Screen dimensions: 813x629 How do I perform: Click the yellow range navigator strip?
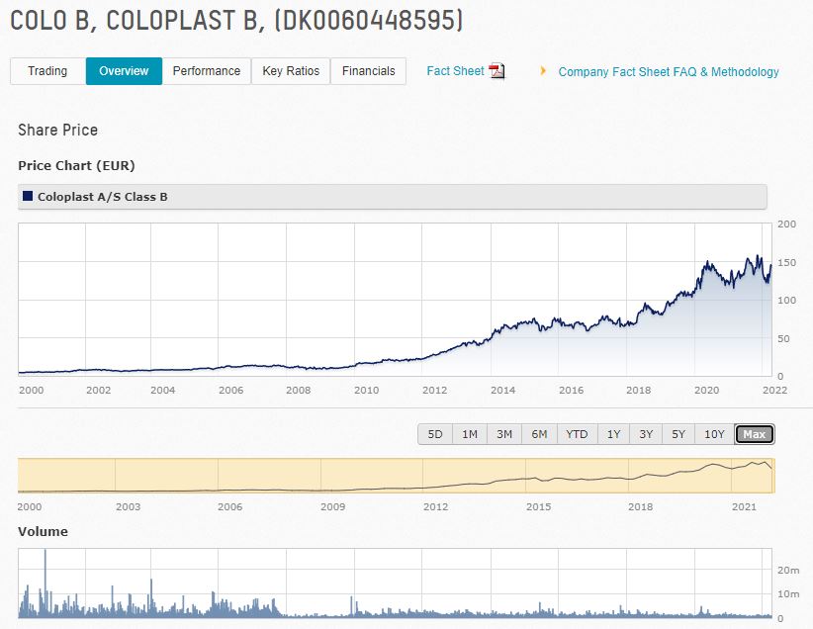(396, 476)
